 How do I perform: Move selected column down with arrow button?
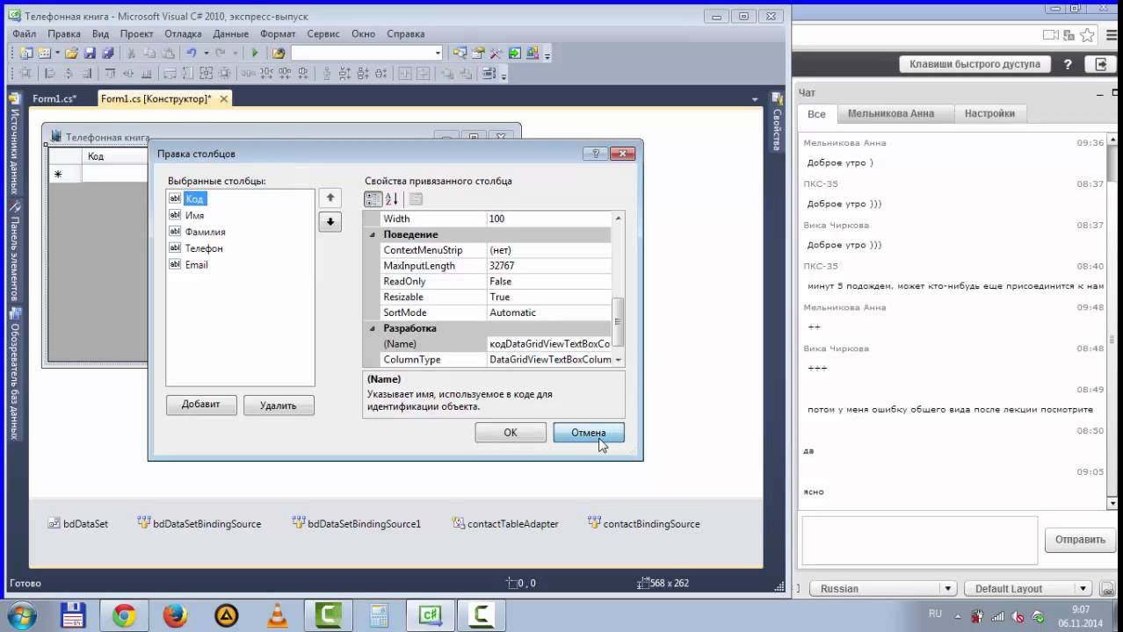(330, 222)
